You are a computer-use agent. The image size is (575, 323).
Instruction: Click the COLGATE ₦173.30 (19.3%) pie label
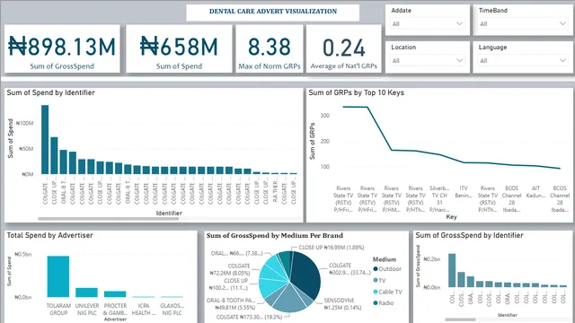coord(249,317)
